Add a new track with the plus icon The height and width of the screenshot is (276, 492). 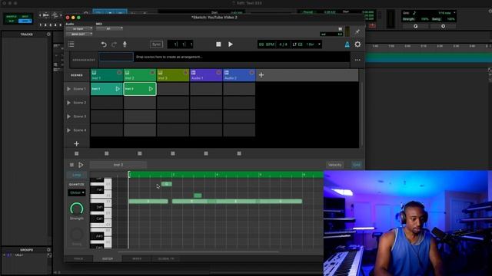[x=261, y=75]
